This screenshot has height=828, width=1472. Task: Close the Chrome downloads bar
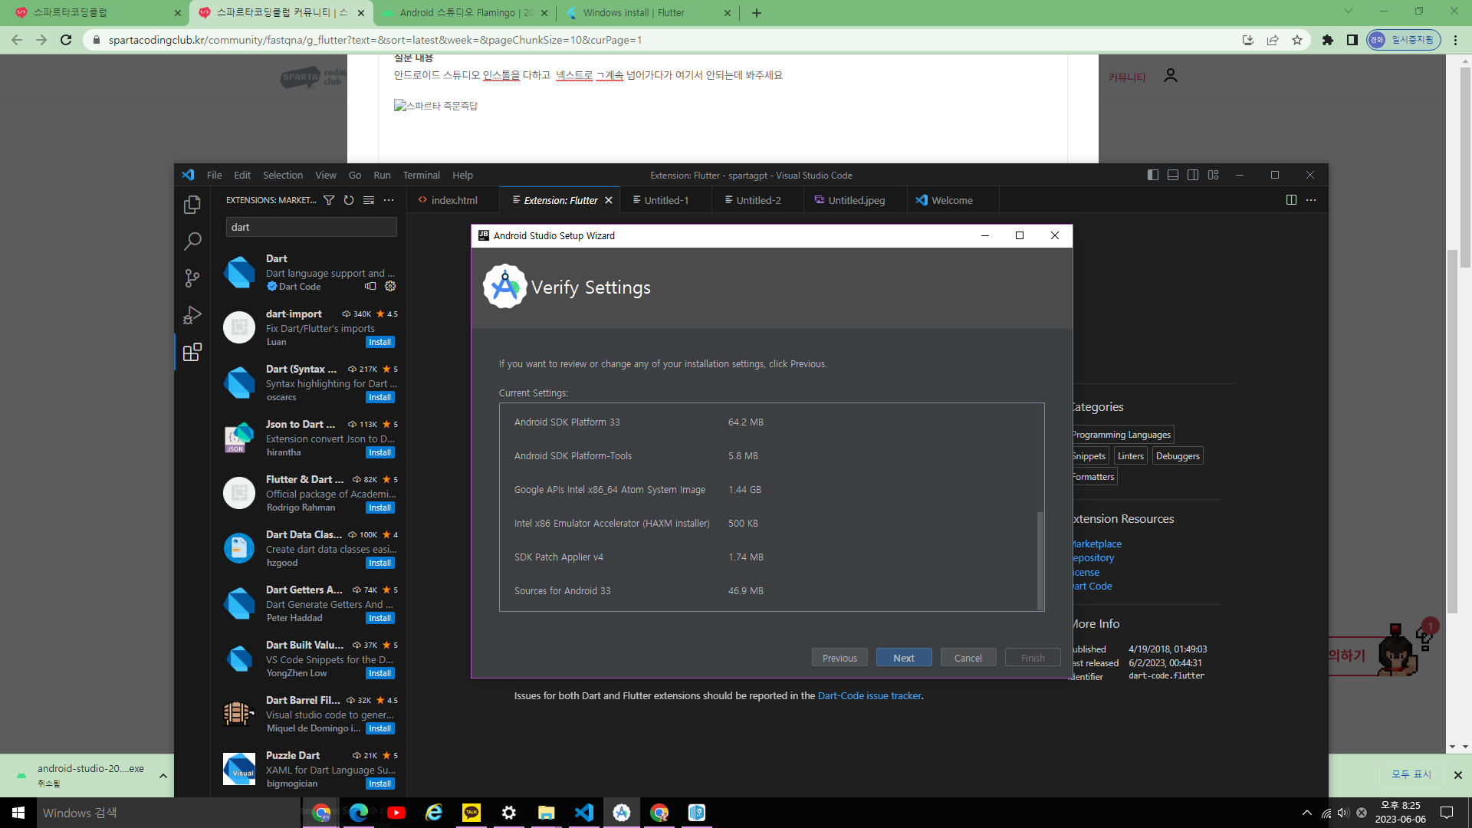pos(1458,775)
